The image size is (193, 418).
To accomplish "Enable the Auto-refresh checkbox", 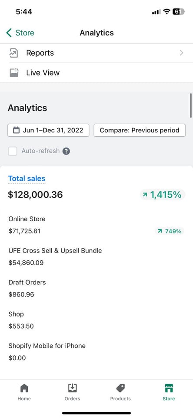I will pyautogui.click(x=13, y=151).
